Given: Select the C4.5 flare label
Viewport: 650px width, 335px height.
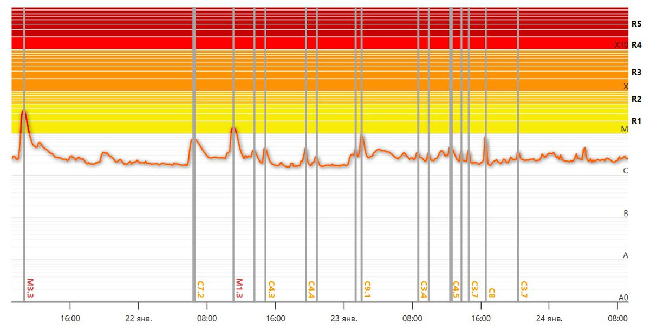Looking at the screenshot, I should pos(456,289).
